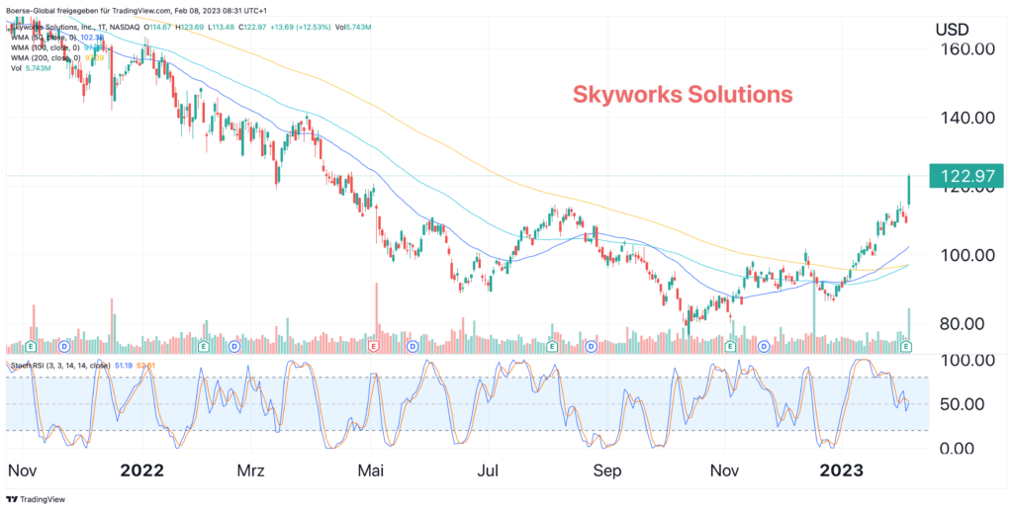The height and width of the screenshot is (510, 1013).
Task: Click the C122.97 close value in legend
Action: coord(252,27)
